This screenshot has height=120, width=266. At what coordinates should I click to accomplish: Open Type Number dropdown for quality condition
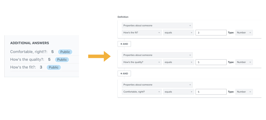coord(244,62)
